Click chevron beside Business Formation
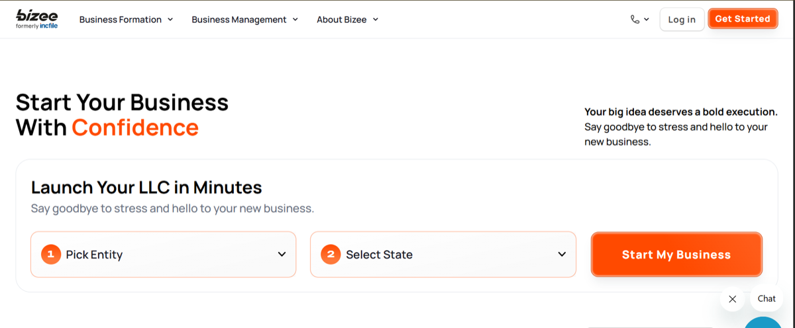The width and height of the screenshot is (795, 328). click(170, 19)
